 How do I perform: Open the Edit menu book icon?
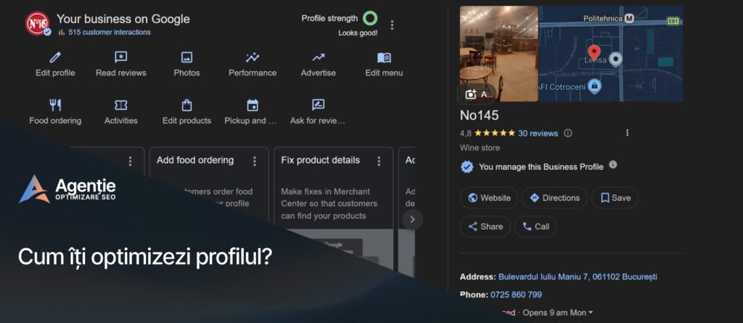pos(384,57)
